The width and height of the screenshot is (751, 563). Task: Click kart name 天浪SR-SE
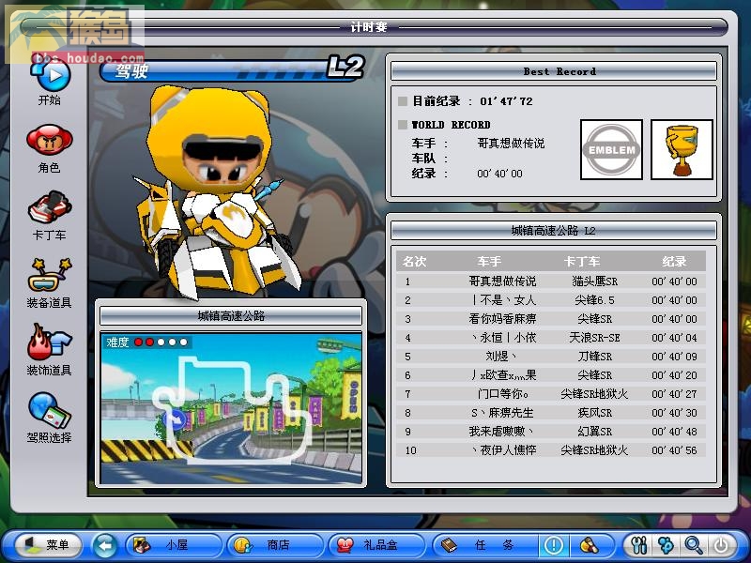click(x=594, y=338)
